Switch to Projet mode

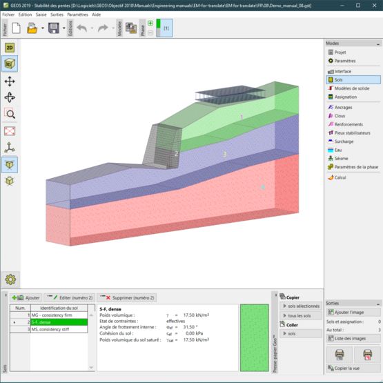pyautogui.click(x=353, y=52)
